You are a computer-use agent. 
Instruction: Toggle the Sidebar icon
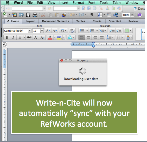(100, 15)
